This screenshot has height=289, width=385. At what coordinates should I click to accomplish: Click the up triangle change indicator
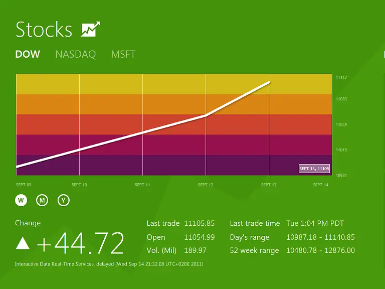coord(23,243)
